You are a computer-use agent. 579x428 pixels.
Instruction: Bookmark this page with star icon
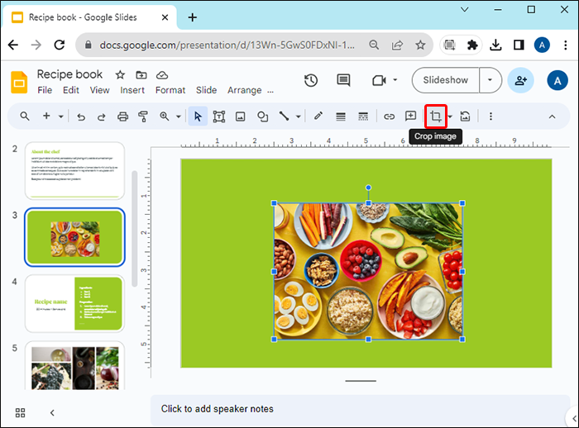point(420,45)
